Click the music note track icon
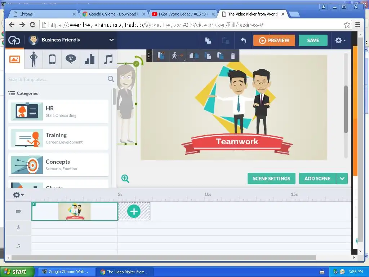The image size is (369, 277). [18, 246]
